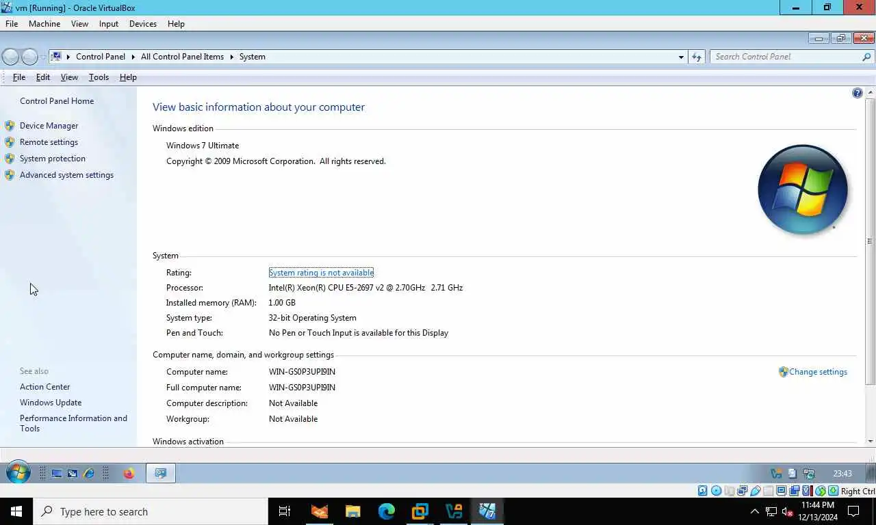Click the VirtualBox display settings indicator

(781, 491)
